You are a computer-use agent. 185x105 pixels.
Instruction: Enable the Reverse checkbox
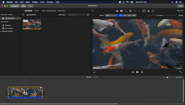(x=156, y=15)
